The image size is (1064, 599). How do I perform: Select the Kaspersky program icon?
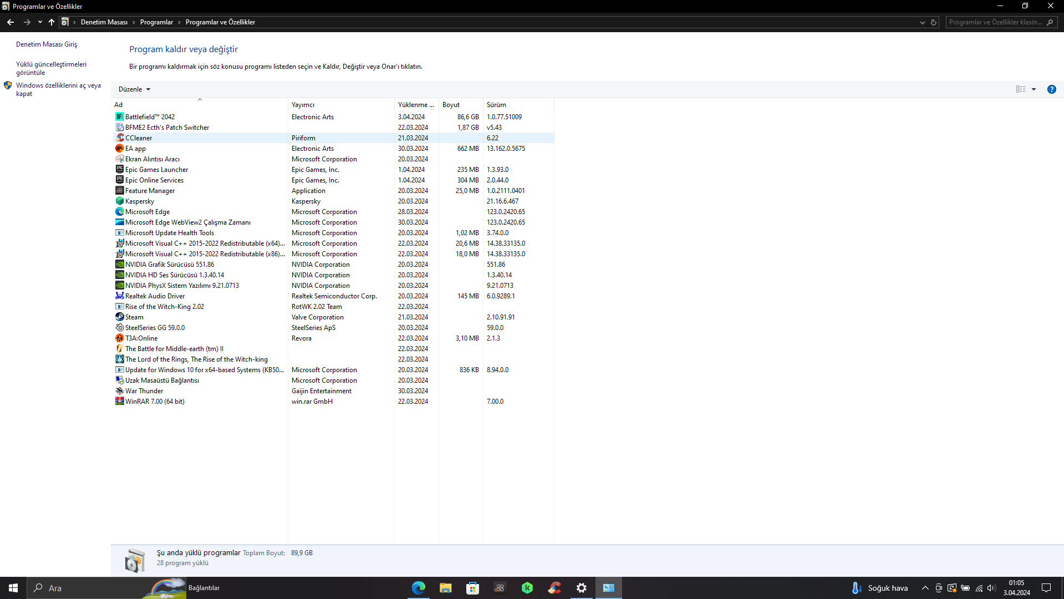click(x=119, y=201)
